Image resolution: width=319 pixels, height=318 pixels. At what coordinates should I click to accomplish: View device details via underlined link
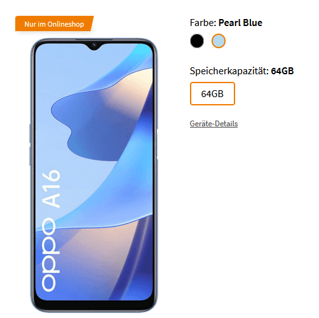[214, 124]
